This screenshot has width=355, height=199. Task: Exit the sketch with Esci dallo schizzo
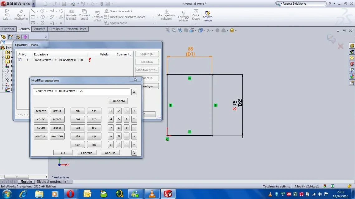(x=7, y=15)
